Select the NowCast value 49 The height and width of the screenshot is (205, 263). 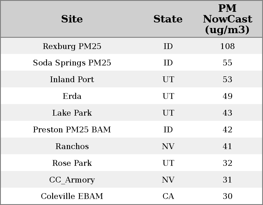click(227, 96)
